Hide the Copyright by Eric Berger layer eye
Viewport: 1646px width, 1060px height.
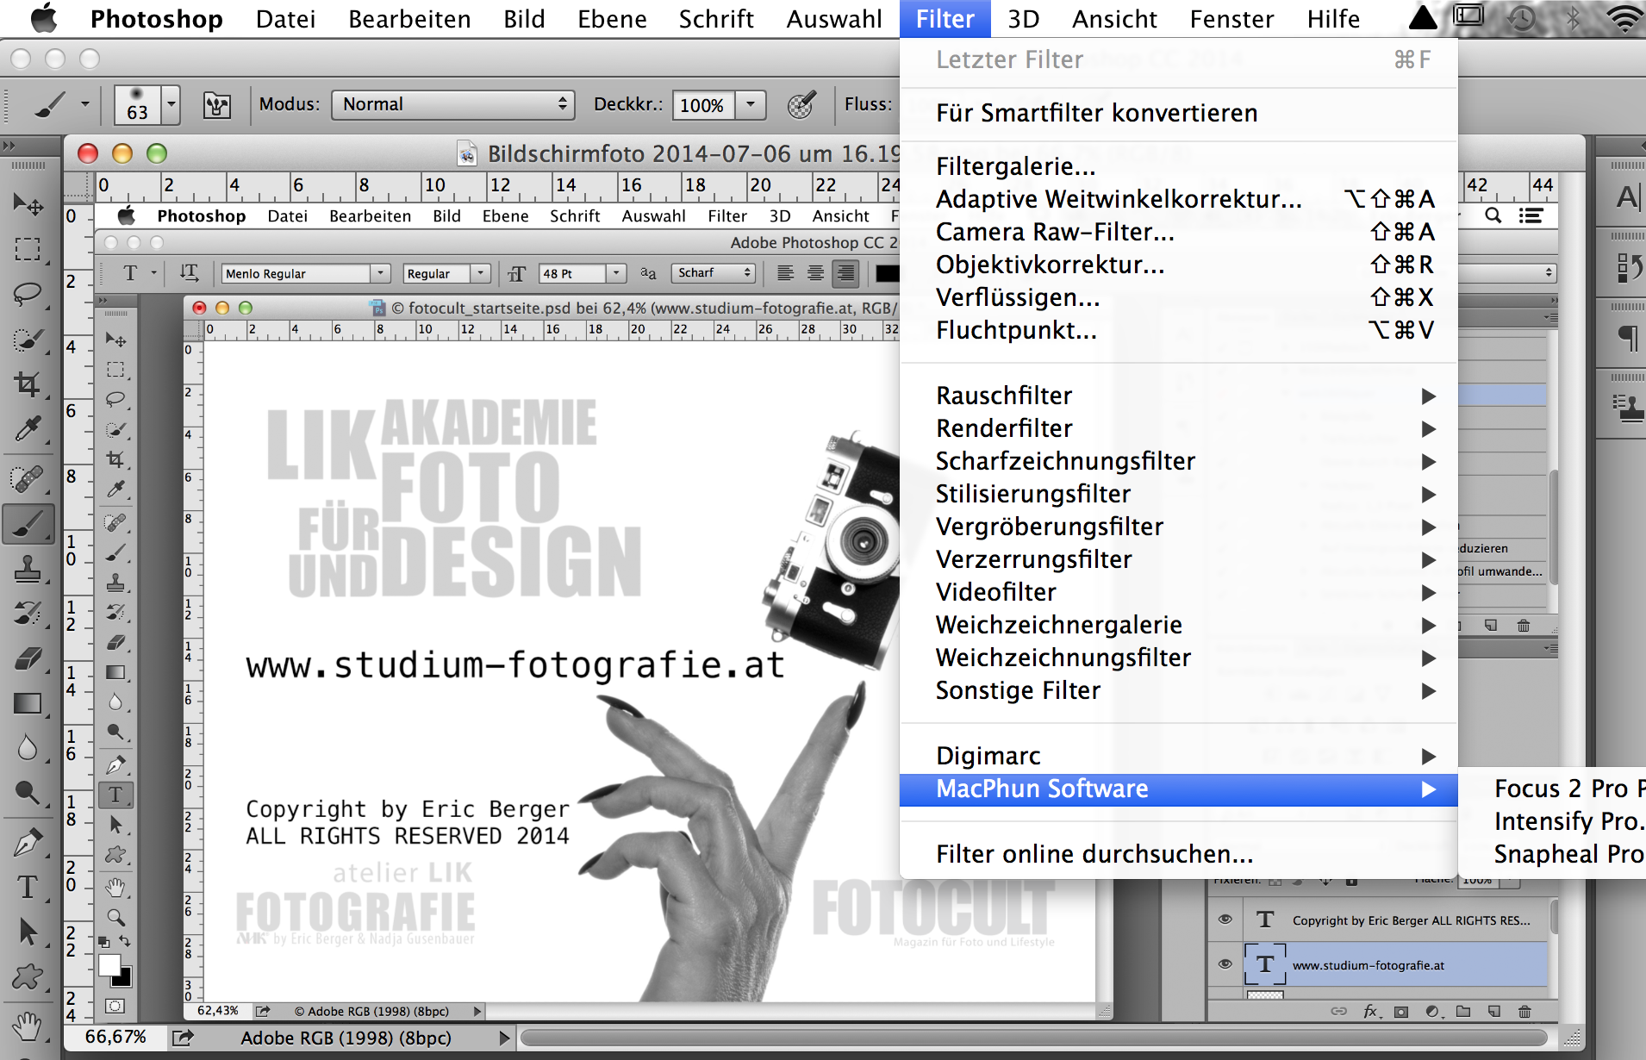(1225, 920)
